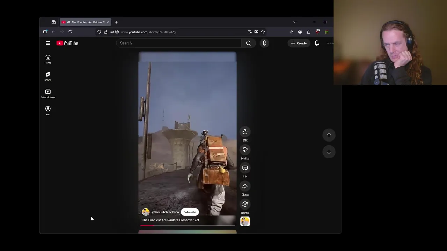
Task: Open theclutchjackson channel avatar
Action: point(146,212)
